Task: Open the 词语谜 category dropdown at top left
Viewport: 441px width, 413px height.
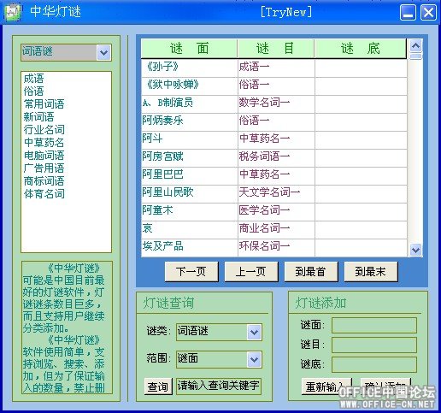Action: 103,52
